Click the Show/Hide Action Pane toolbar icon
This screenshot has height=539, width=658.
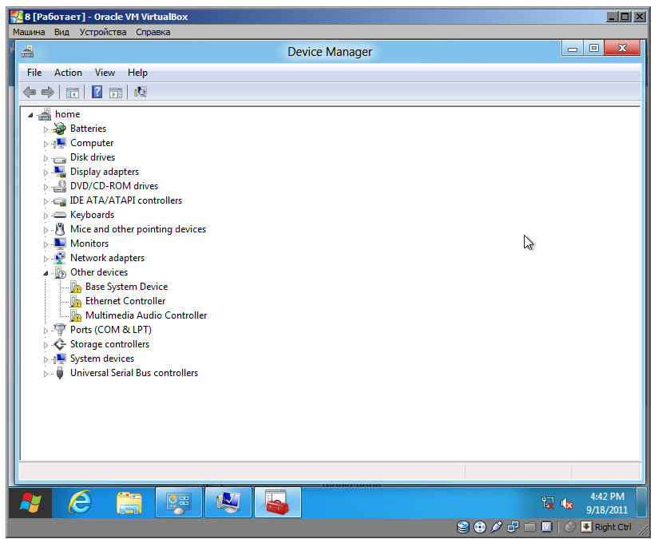[x=116, y=92]
